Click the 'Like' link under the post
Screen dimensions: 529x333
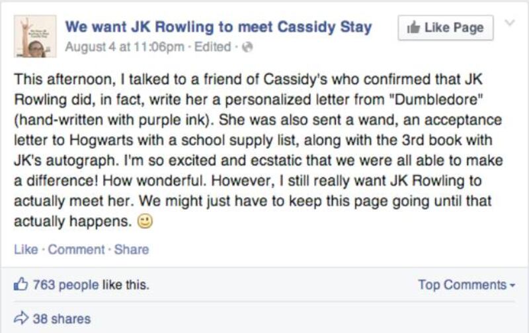tap(26, 250)
